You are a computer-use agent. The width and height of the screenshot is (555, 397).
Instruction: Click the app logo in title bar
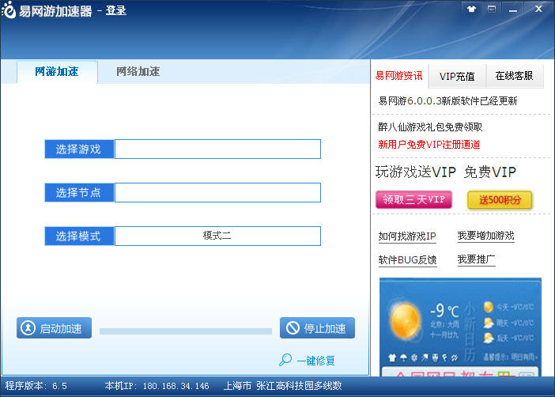9,10
